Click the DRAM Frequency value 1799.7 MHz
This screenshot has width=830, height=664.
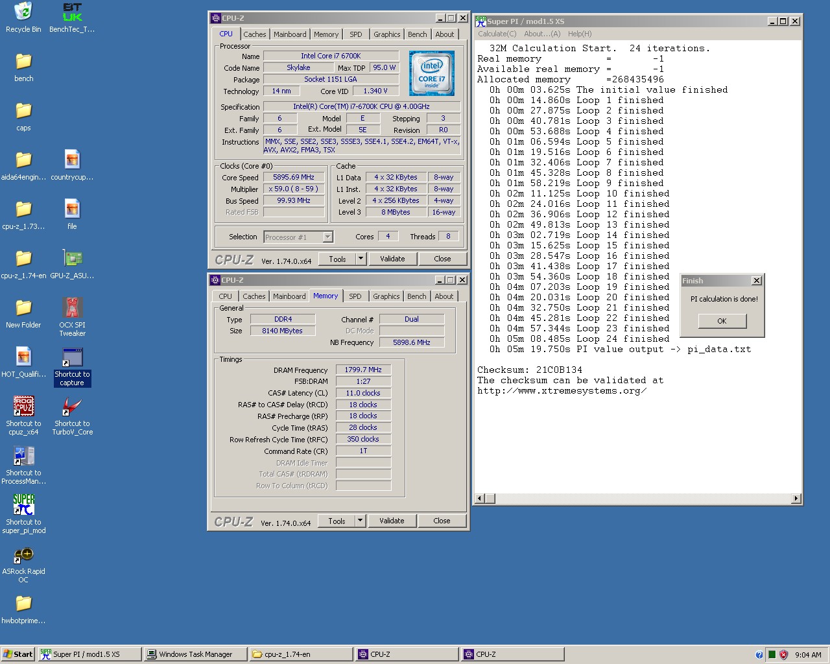(363, 370)
